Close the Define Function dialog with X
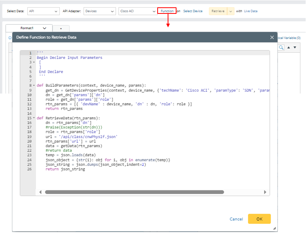The height and width of the screenshot is (234, 306). [272, 37]
